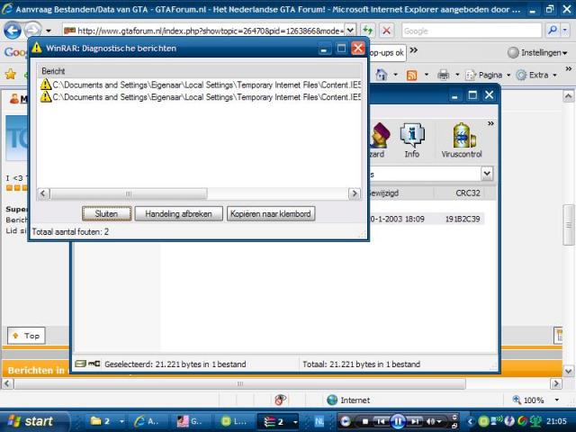Click Handeling afbreken button

pos(178,214)
